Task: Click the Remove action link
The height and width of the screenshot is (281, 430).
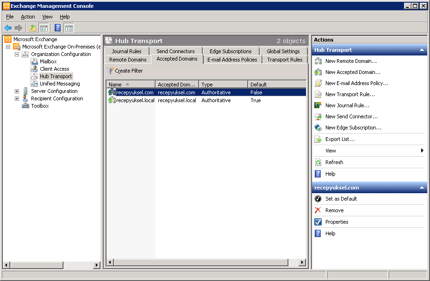Action: 335,210
